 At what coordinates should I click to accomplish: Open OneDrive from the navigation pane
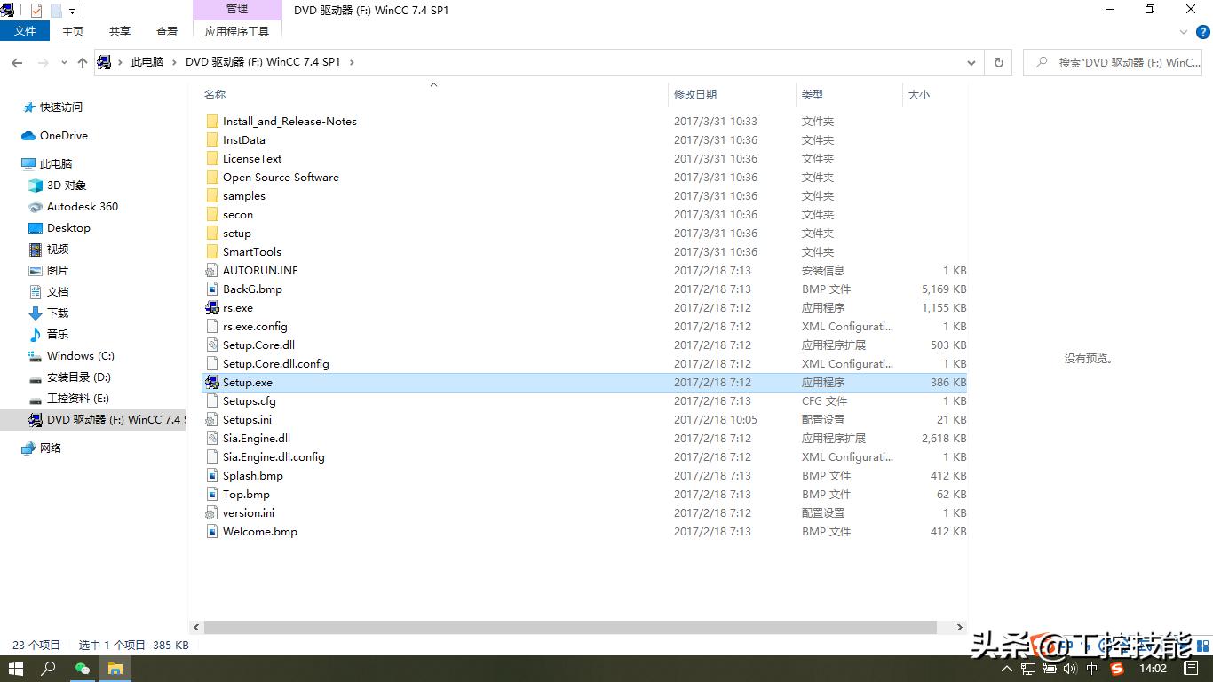63,135
